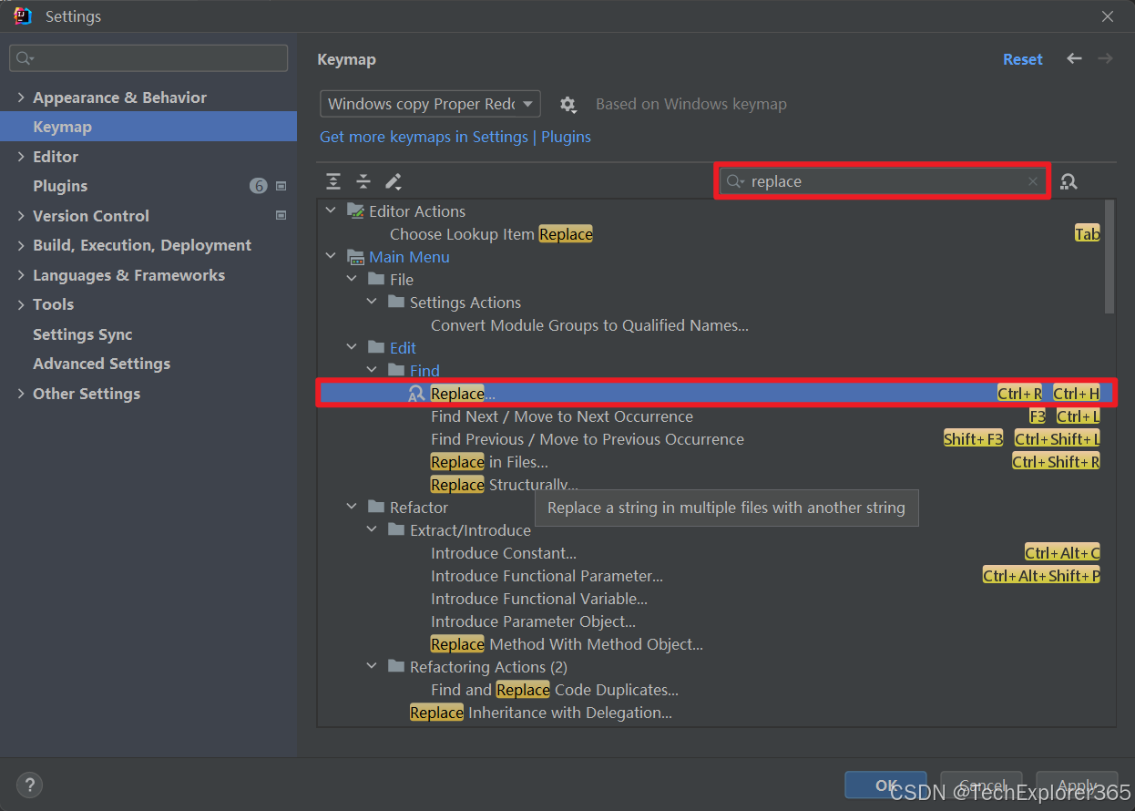The image size is (1135, 811).
Task: Close the Settings dialog
Action: (x=1107, y=16)
